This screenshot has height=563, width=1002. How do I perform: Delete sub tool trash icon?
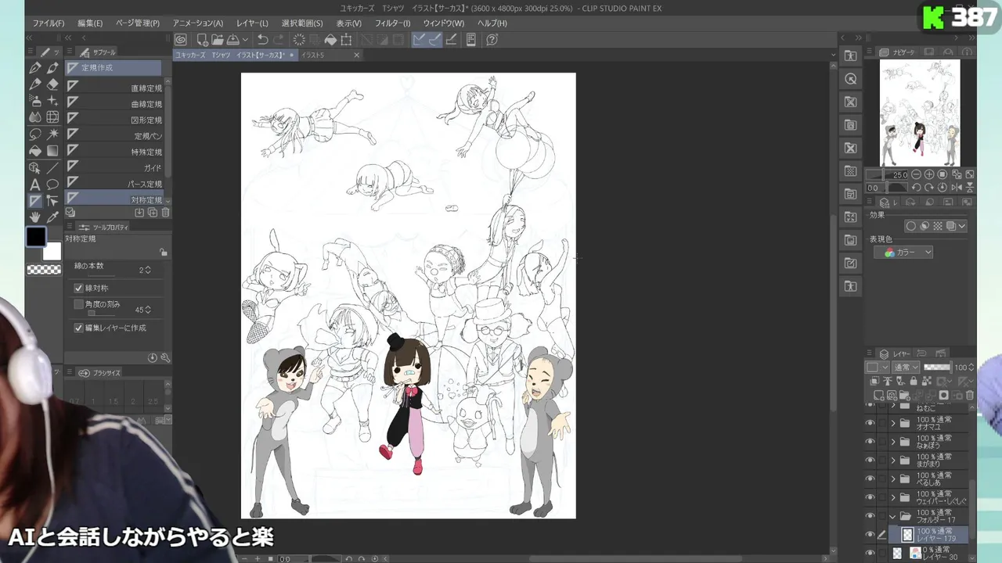tap(165, 213)
